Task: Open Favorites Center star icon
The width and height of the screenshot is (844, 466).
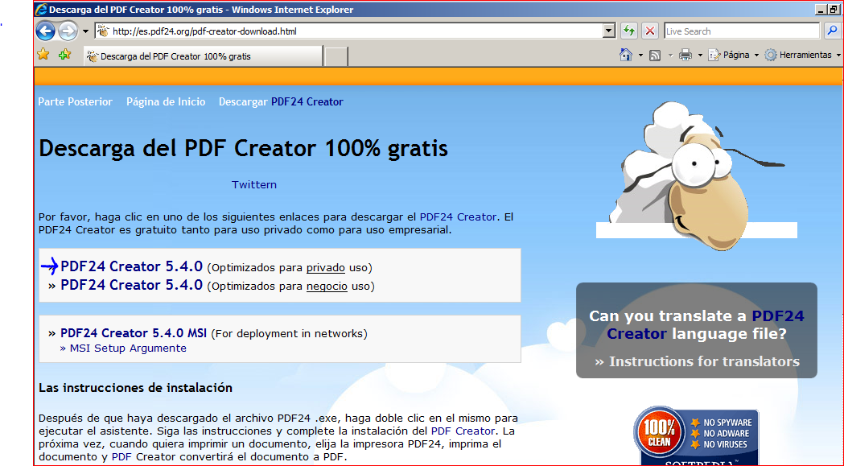Action: click(x=43, y=55)
